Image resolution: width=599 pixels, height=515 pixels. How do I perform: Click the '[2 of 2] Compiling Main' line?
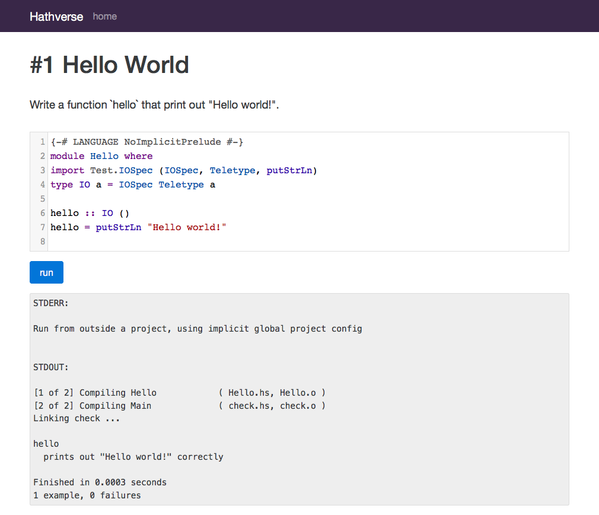180,406
